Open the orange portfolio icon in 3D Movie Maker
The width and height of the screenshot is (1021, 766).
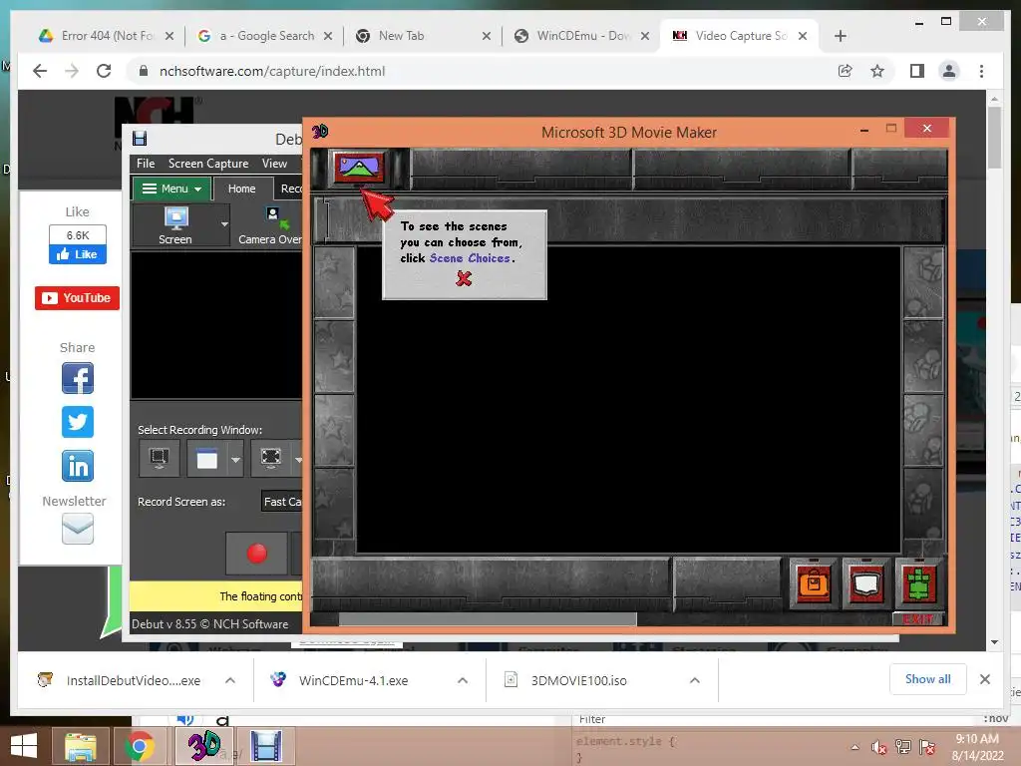click(x=814, y=582)
